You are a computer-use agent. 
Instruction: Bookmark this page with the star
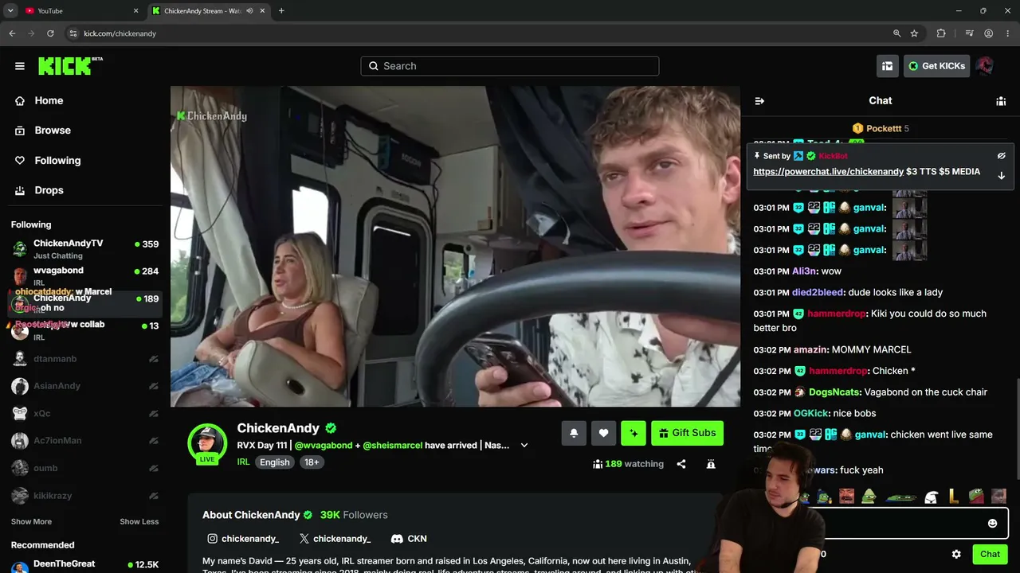[x=914, y=33]
